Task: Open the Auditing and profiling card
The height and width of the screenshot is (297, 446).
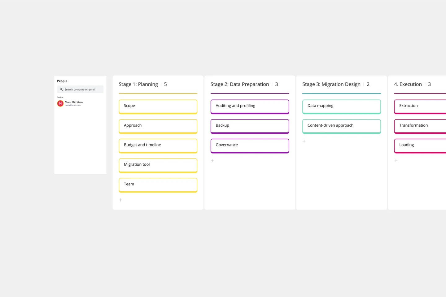Action: 250,107
